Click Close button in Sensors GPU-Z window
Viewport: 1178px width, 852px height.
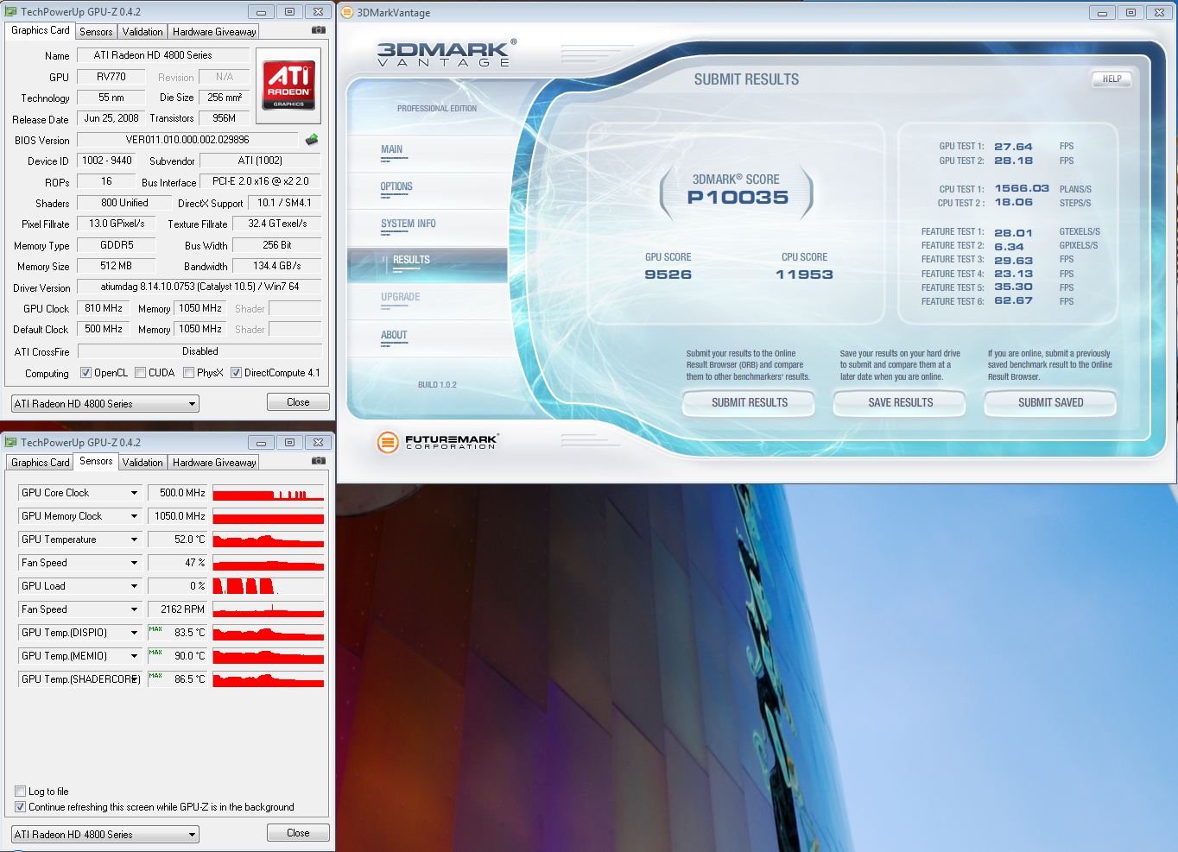coord(298,833)
